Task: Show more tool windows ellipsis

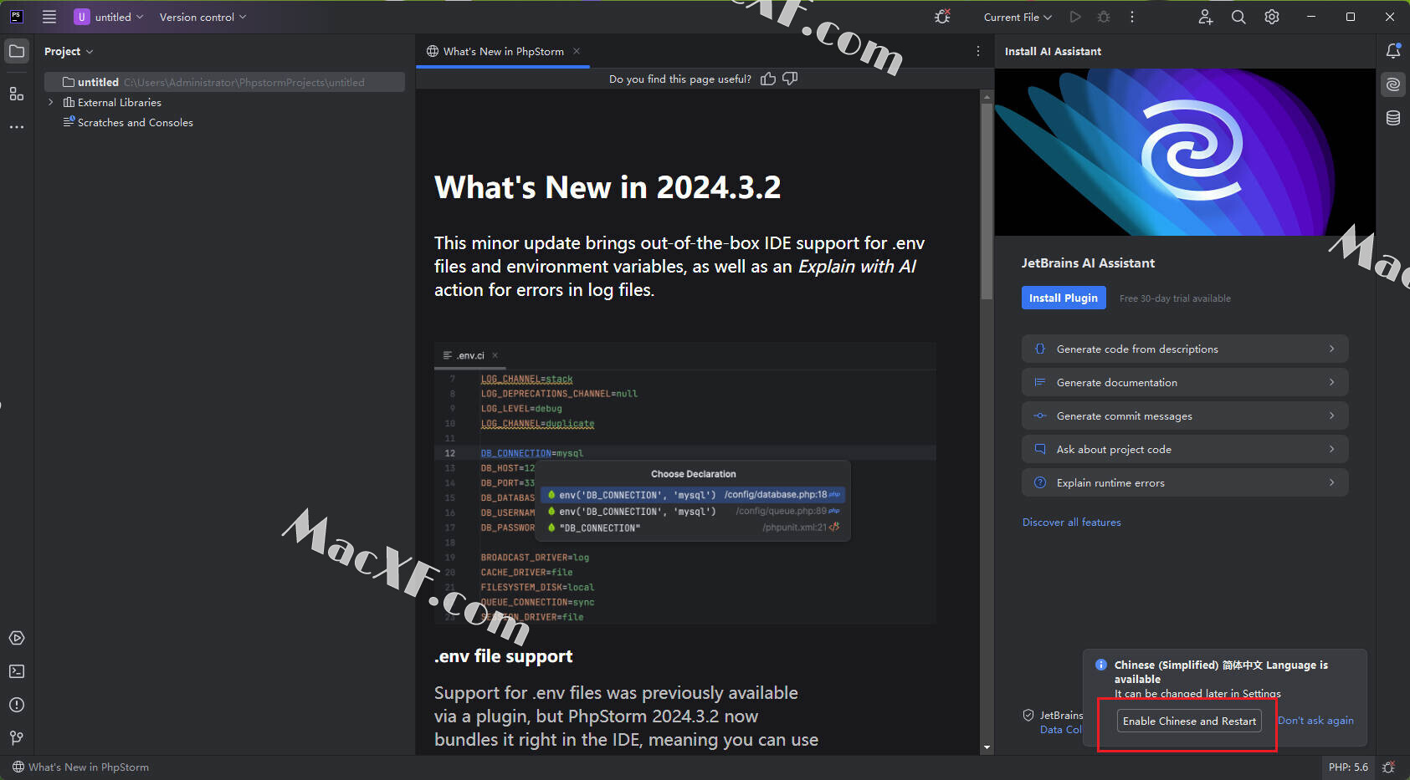Action: coord(17,127)
